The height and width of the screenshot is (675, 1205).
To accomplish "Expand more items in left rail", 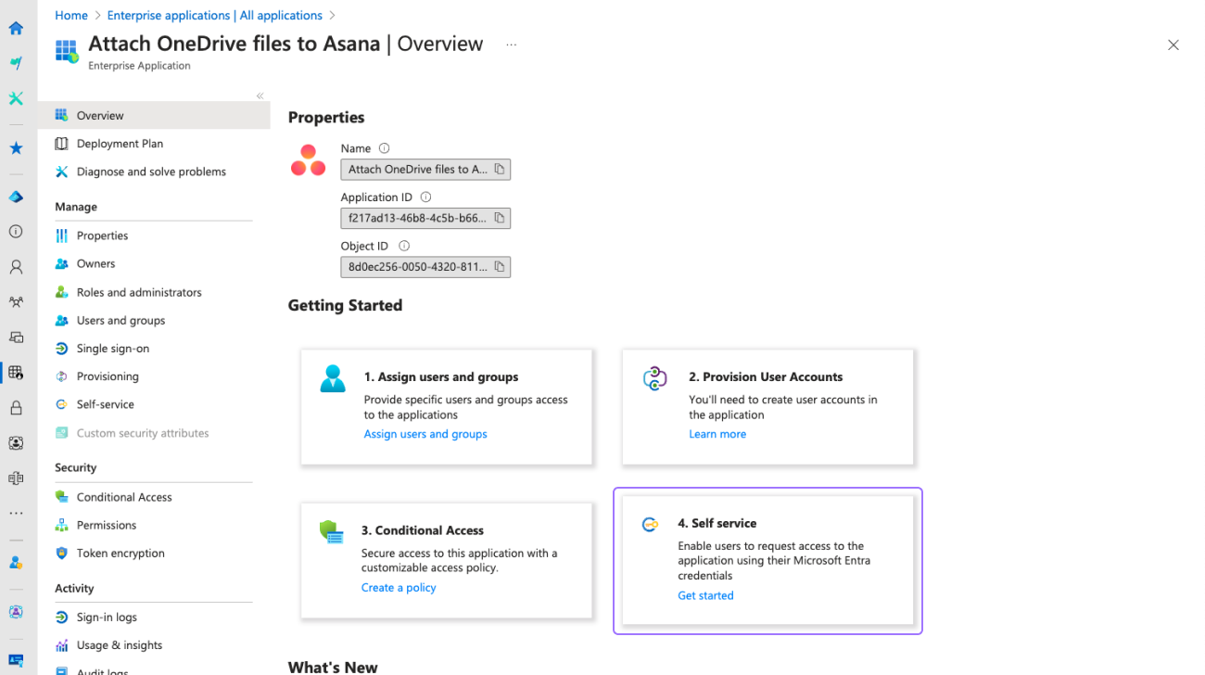I will [16, 513].
